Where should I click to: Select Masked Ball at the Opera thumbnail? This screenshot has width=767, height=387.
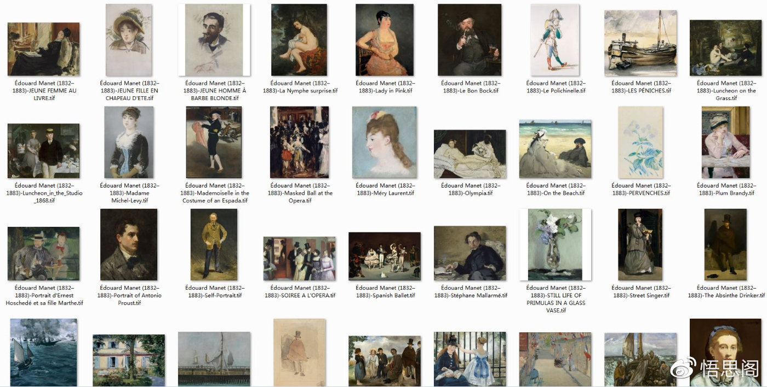coord(299,142)
